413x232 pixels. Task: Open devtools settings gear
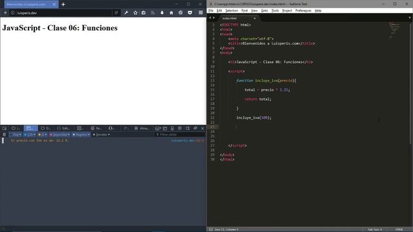180,128
